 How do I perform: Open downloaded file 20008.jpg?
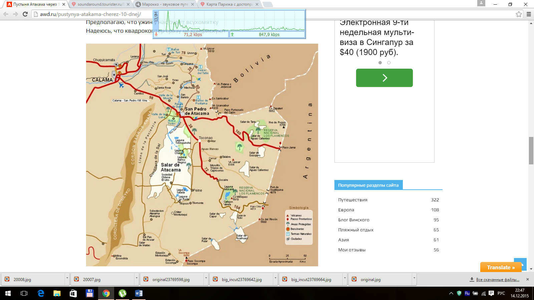pos(33,279)
